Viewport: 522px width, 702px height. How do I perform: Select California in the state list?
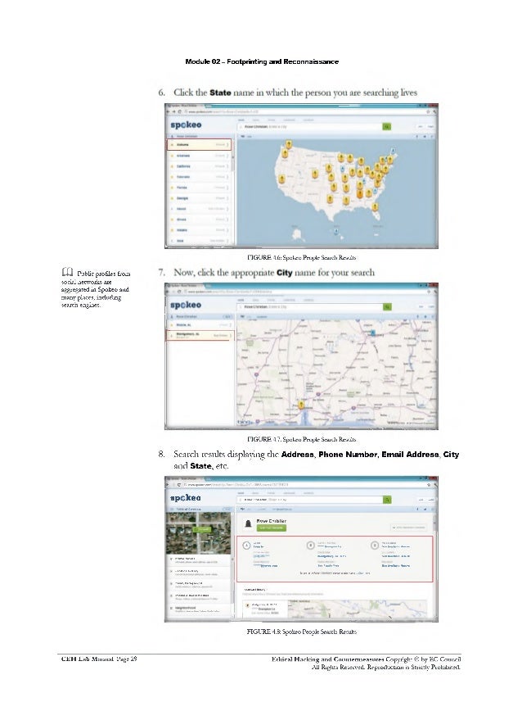tap(199, 166)
